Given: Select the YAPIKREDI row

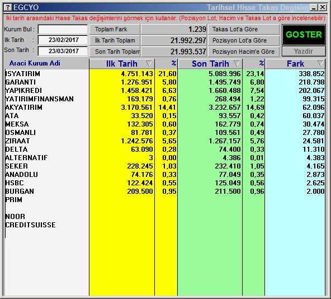Looking at the screenshot, I should (164, 91).
